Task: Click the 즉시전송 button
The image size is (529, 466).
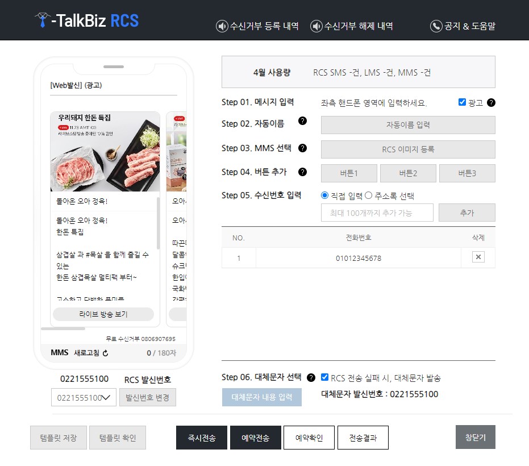Action: click(201, 437)
